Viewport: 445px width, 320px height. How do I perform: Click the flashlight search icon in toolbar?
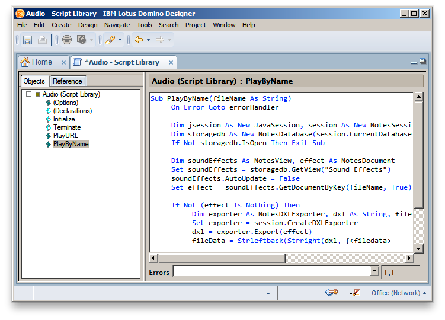coord(110,40)
